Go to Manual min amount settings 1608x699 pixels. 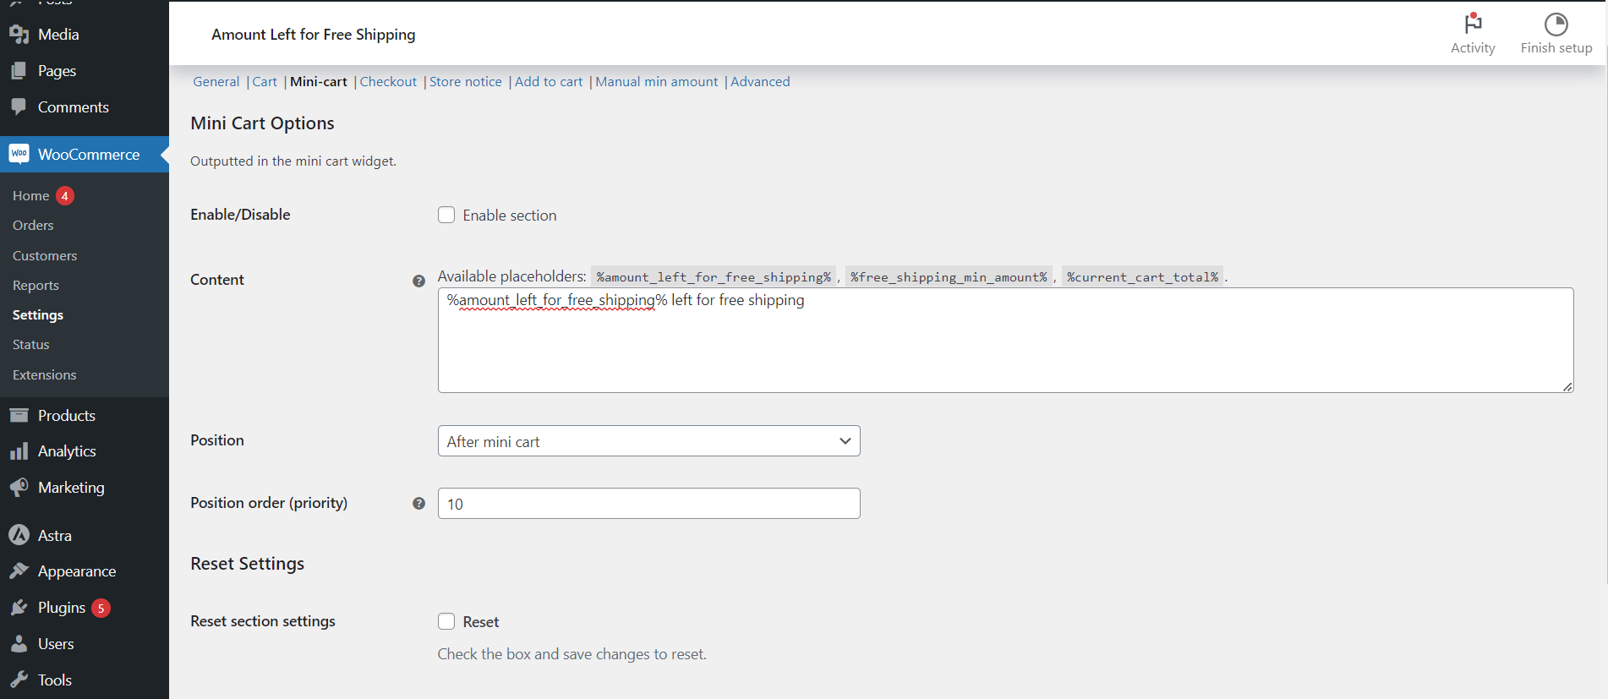pos(656,82)
